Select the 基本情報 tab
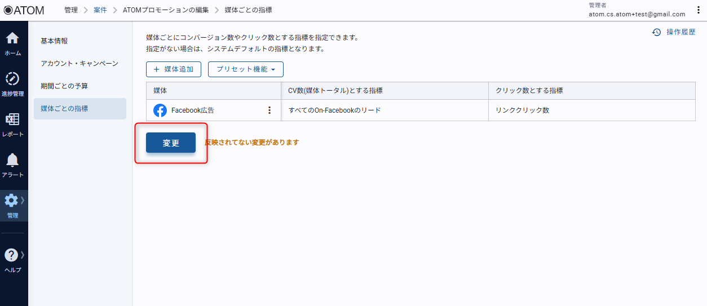Image resolution: width=707 pixels, height=306 pixels. [54, 41]
